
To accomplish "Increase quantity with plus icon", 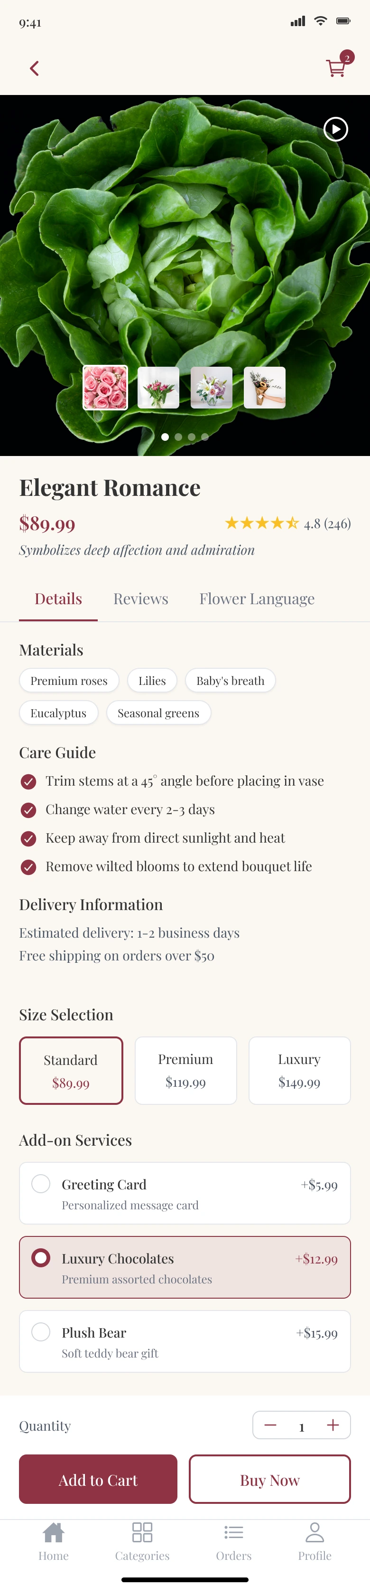I will coord(333,1425).
